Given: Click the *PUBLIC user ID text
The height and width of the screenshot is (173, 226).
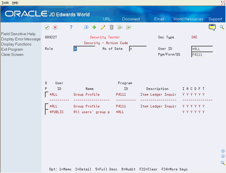Looking at the screenshot, I should point(56,112).
